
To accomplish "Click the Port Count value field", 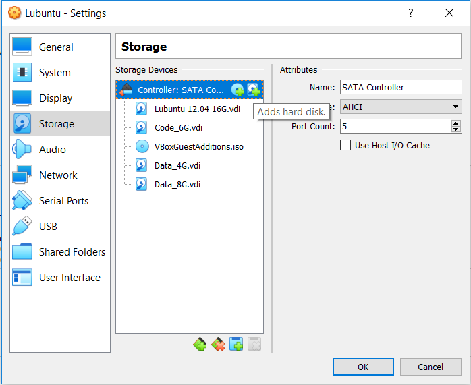I will pyautogui.click(x=395, y=126).
